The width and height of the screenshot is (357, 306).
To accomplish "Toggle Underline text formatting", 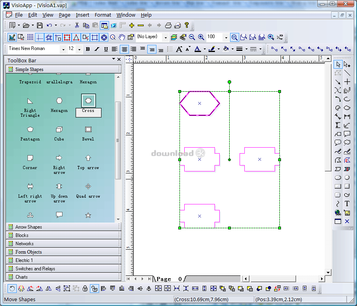I will [x=106, y=49].
